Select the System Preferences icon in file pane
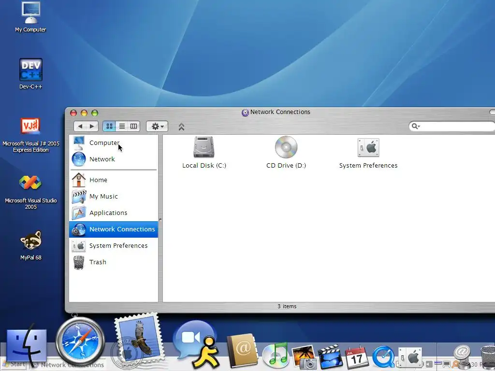Image resolution: width=495 pixels, height=371 pixels. click(x=368, y=147)
